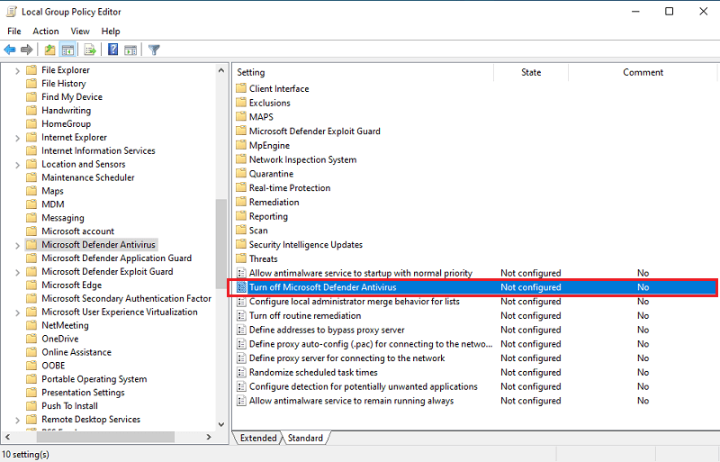Select Allow antimalware service to startup with normal priority
This screenshot has height=462, width=720.
[x=361, y=273]
